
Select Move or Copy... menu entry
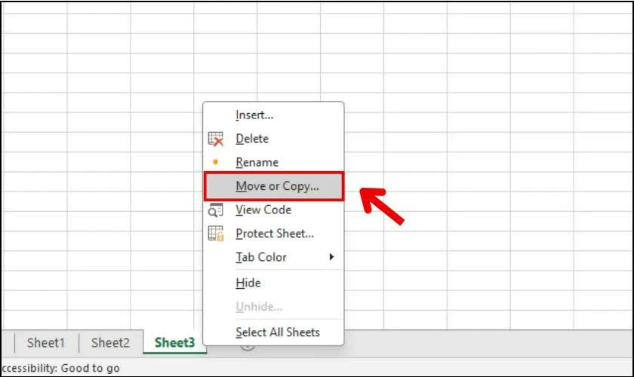(277, 186)
